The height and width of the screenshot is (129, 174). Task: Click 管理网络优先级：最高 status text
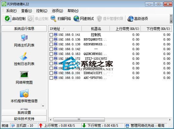coord(147,126)
